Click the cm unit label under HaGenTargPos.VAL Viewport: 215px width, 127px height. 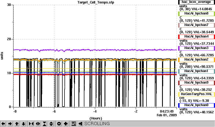(x=182, y=98)
